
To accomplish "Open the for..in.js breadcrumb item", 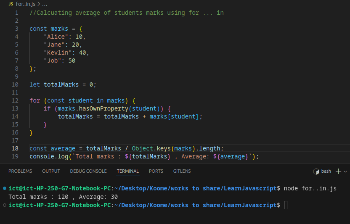I will (x=25, y=4).
